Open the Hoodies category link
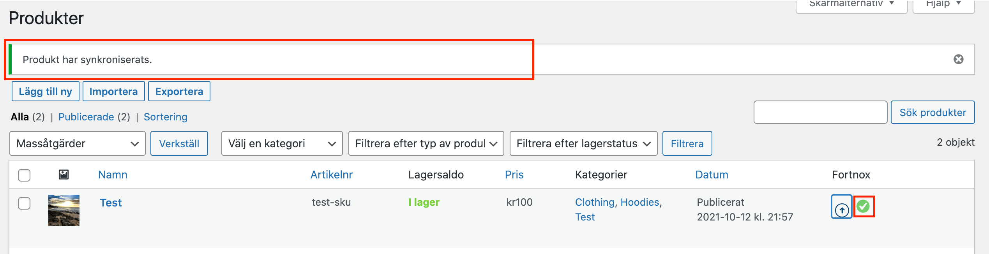Image resolution: width=989 pixels, height=254 pixels. click(639, 202)
